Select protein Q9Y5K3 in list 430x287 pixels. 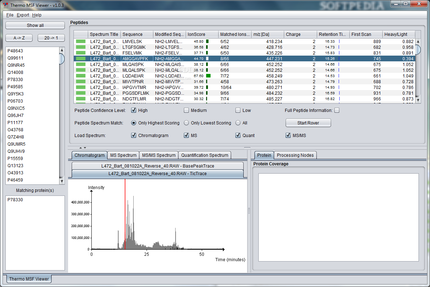tap(32, 94)
